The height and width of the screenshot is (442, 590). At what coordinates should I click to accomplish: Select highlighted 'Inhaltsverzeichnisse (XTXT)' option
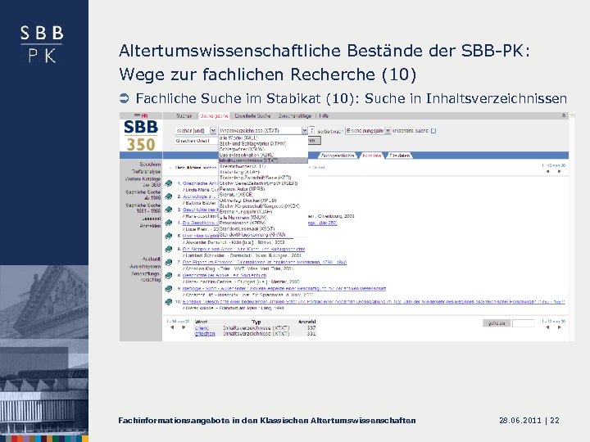pos(263,160)
